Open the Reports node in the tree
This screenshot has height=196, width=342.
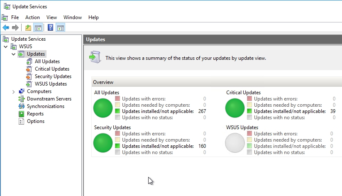[x=35, y=114]
